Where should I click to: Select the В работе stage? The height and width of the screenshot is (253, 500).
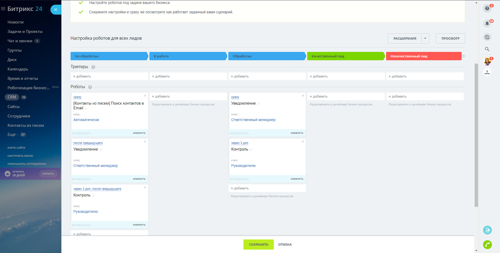tap(188, 56)
